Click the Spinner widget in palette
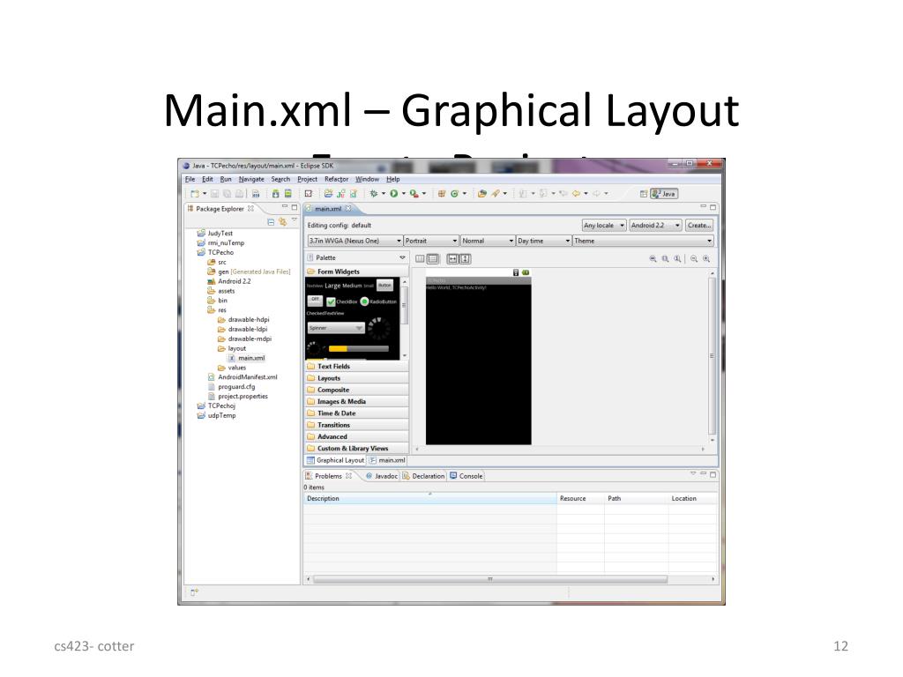903x677 pixels. point(336,328)
